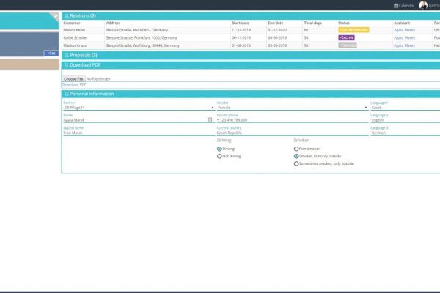The width and height of the screenshot is (440, 293).
Task: Click the checkmark corner on top-left card
Action: coord(54,16)
